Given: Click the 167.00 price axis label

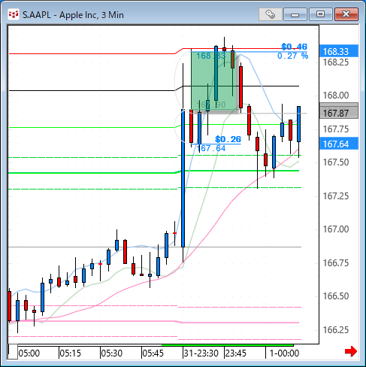Looking at the screenshot, I should coord(336,229).
